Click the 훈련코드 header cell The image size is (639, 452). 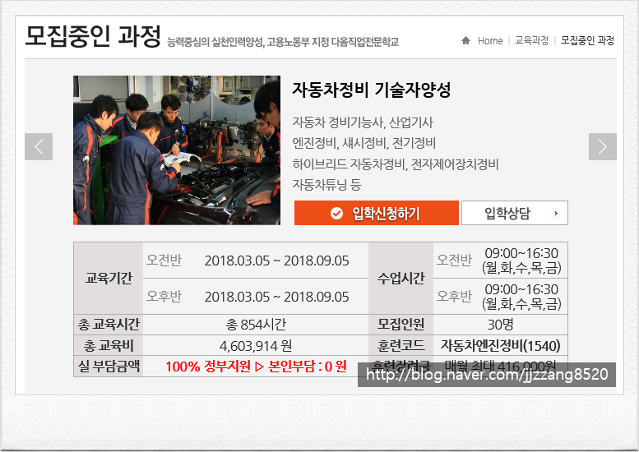pyautogui.click(x=401, y=346)
